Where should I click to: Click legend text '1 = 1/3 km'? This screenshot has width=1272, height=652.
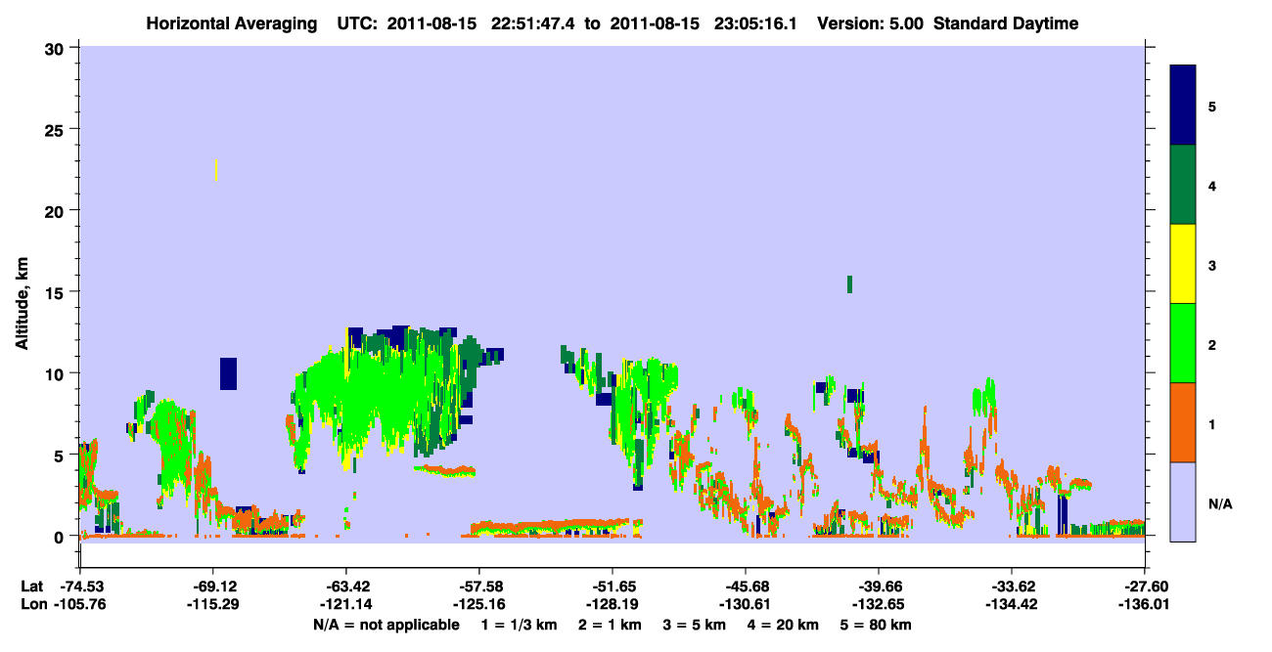(519, 625)
